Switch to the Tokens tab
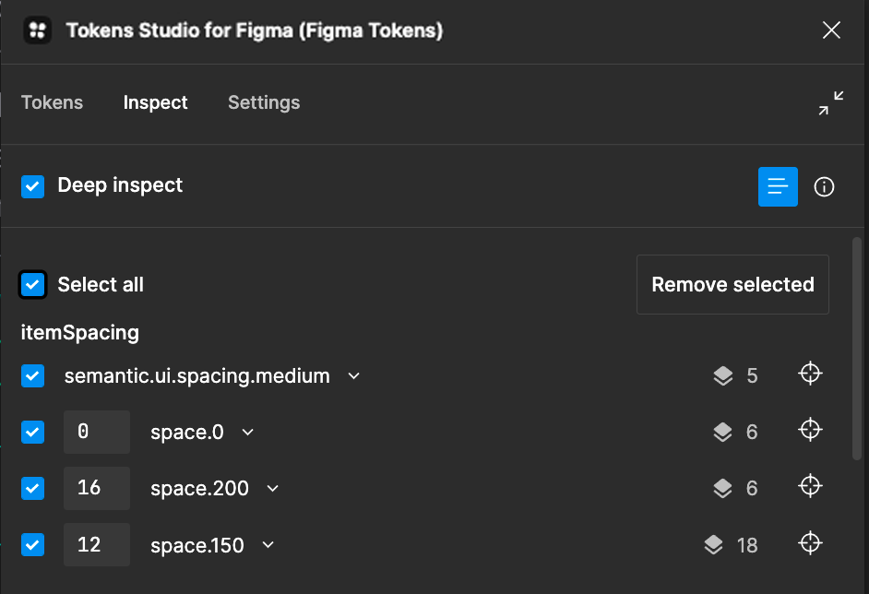Screen dimensions: 869x594 pyautogui.click(x=52, y=102)
